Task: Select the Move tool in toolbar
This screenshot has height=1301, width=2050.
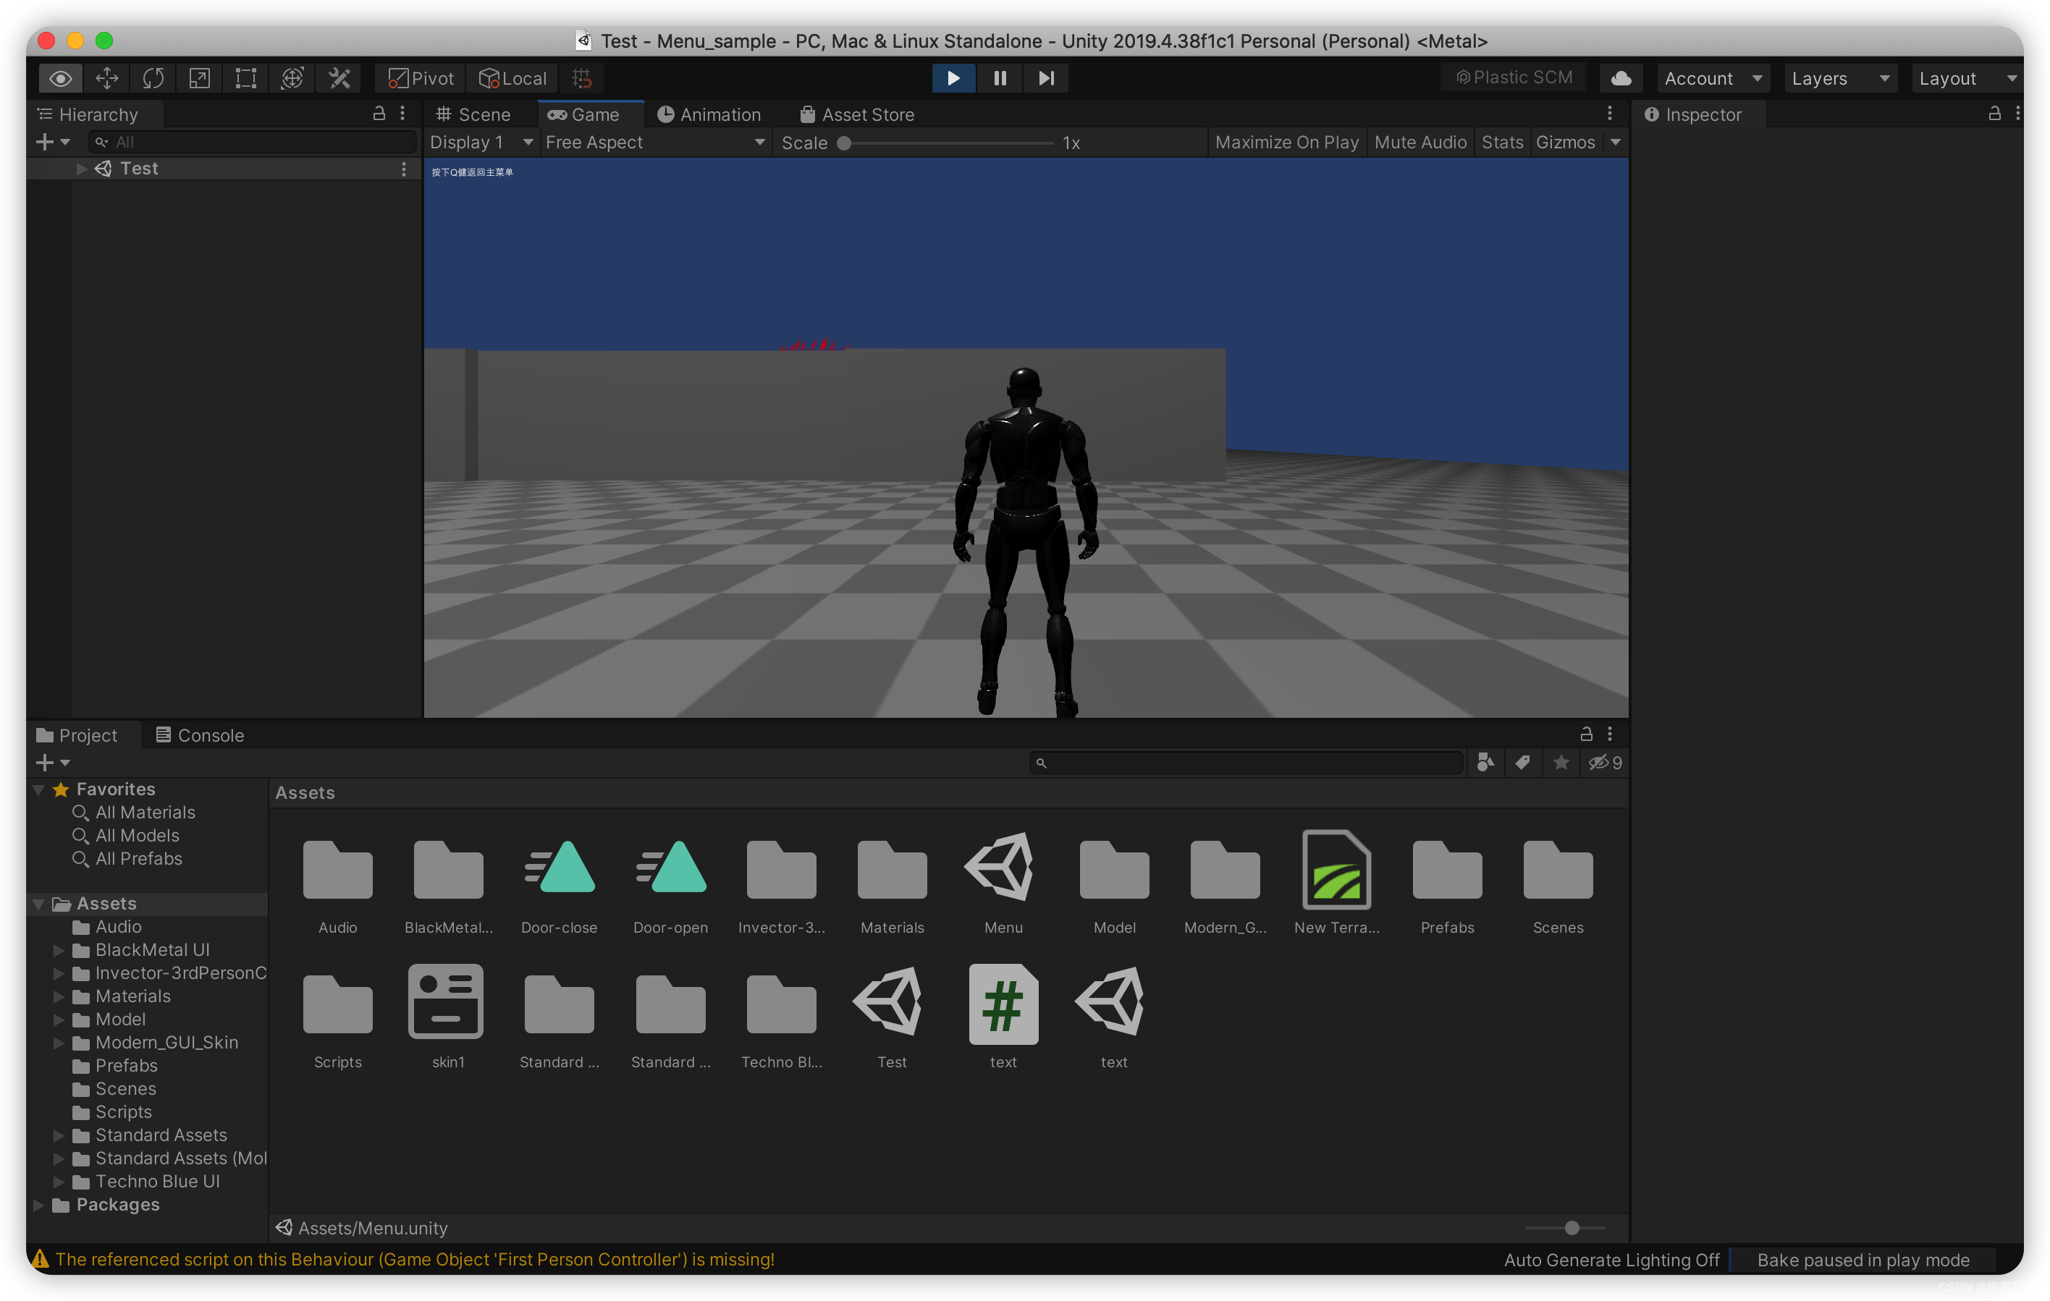Action: (x=106, y=78)
